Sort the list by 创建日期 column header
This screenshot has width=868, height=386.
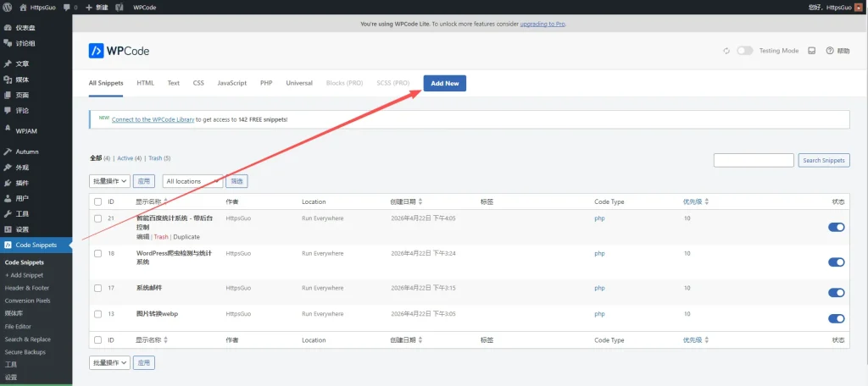click(406, 201)
